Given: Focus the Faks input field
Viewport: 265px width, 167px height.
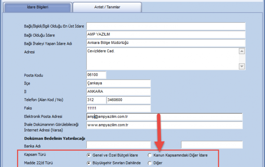Looking at the screenshot, I should [118, 108].
